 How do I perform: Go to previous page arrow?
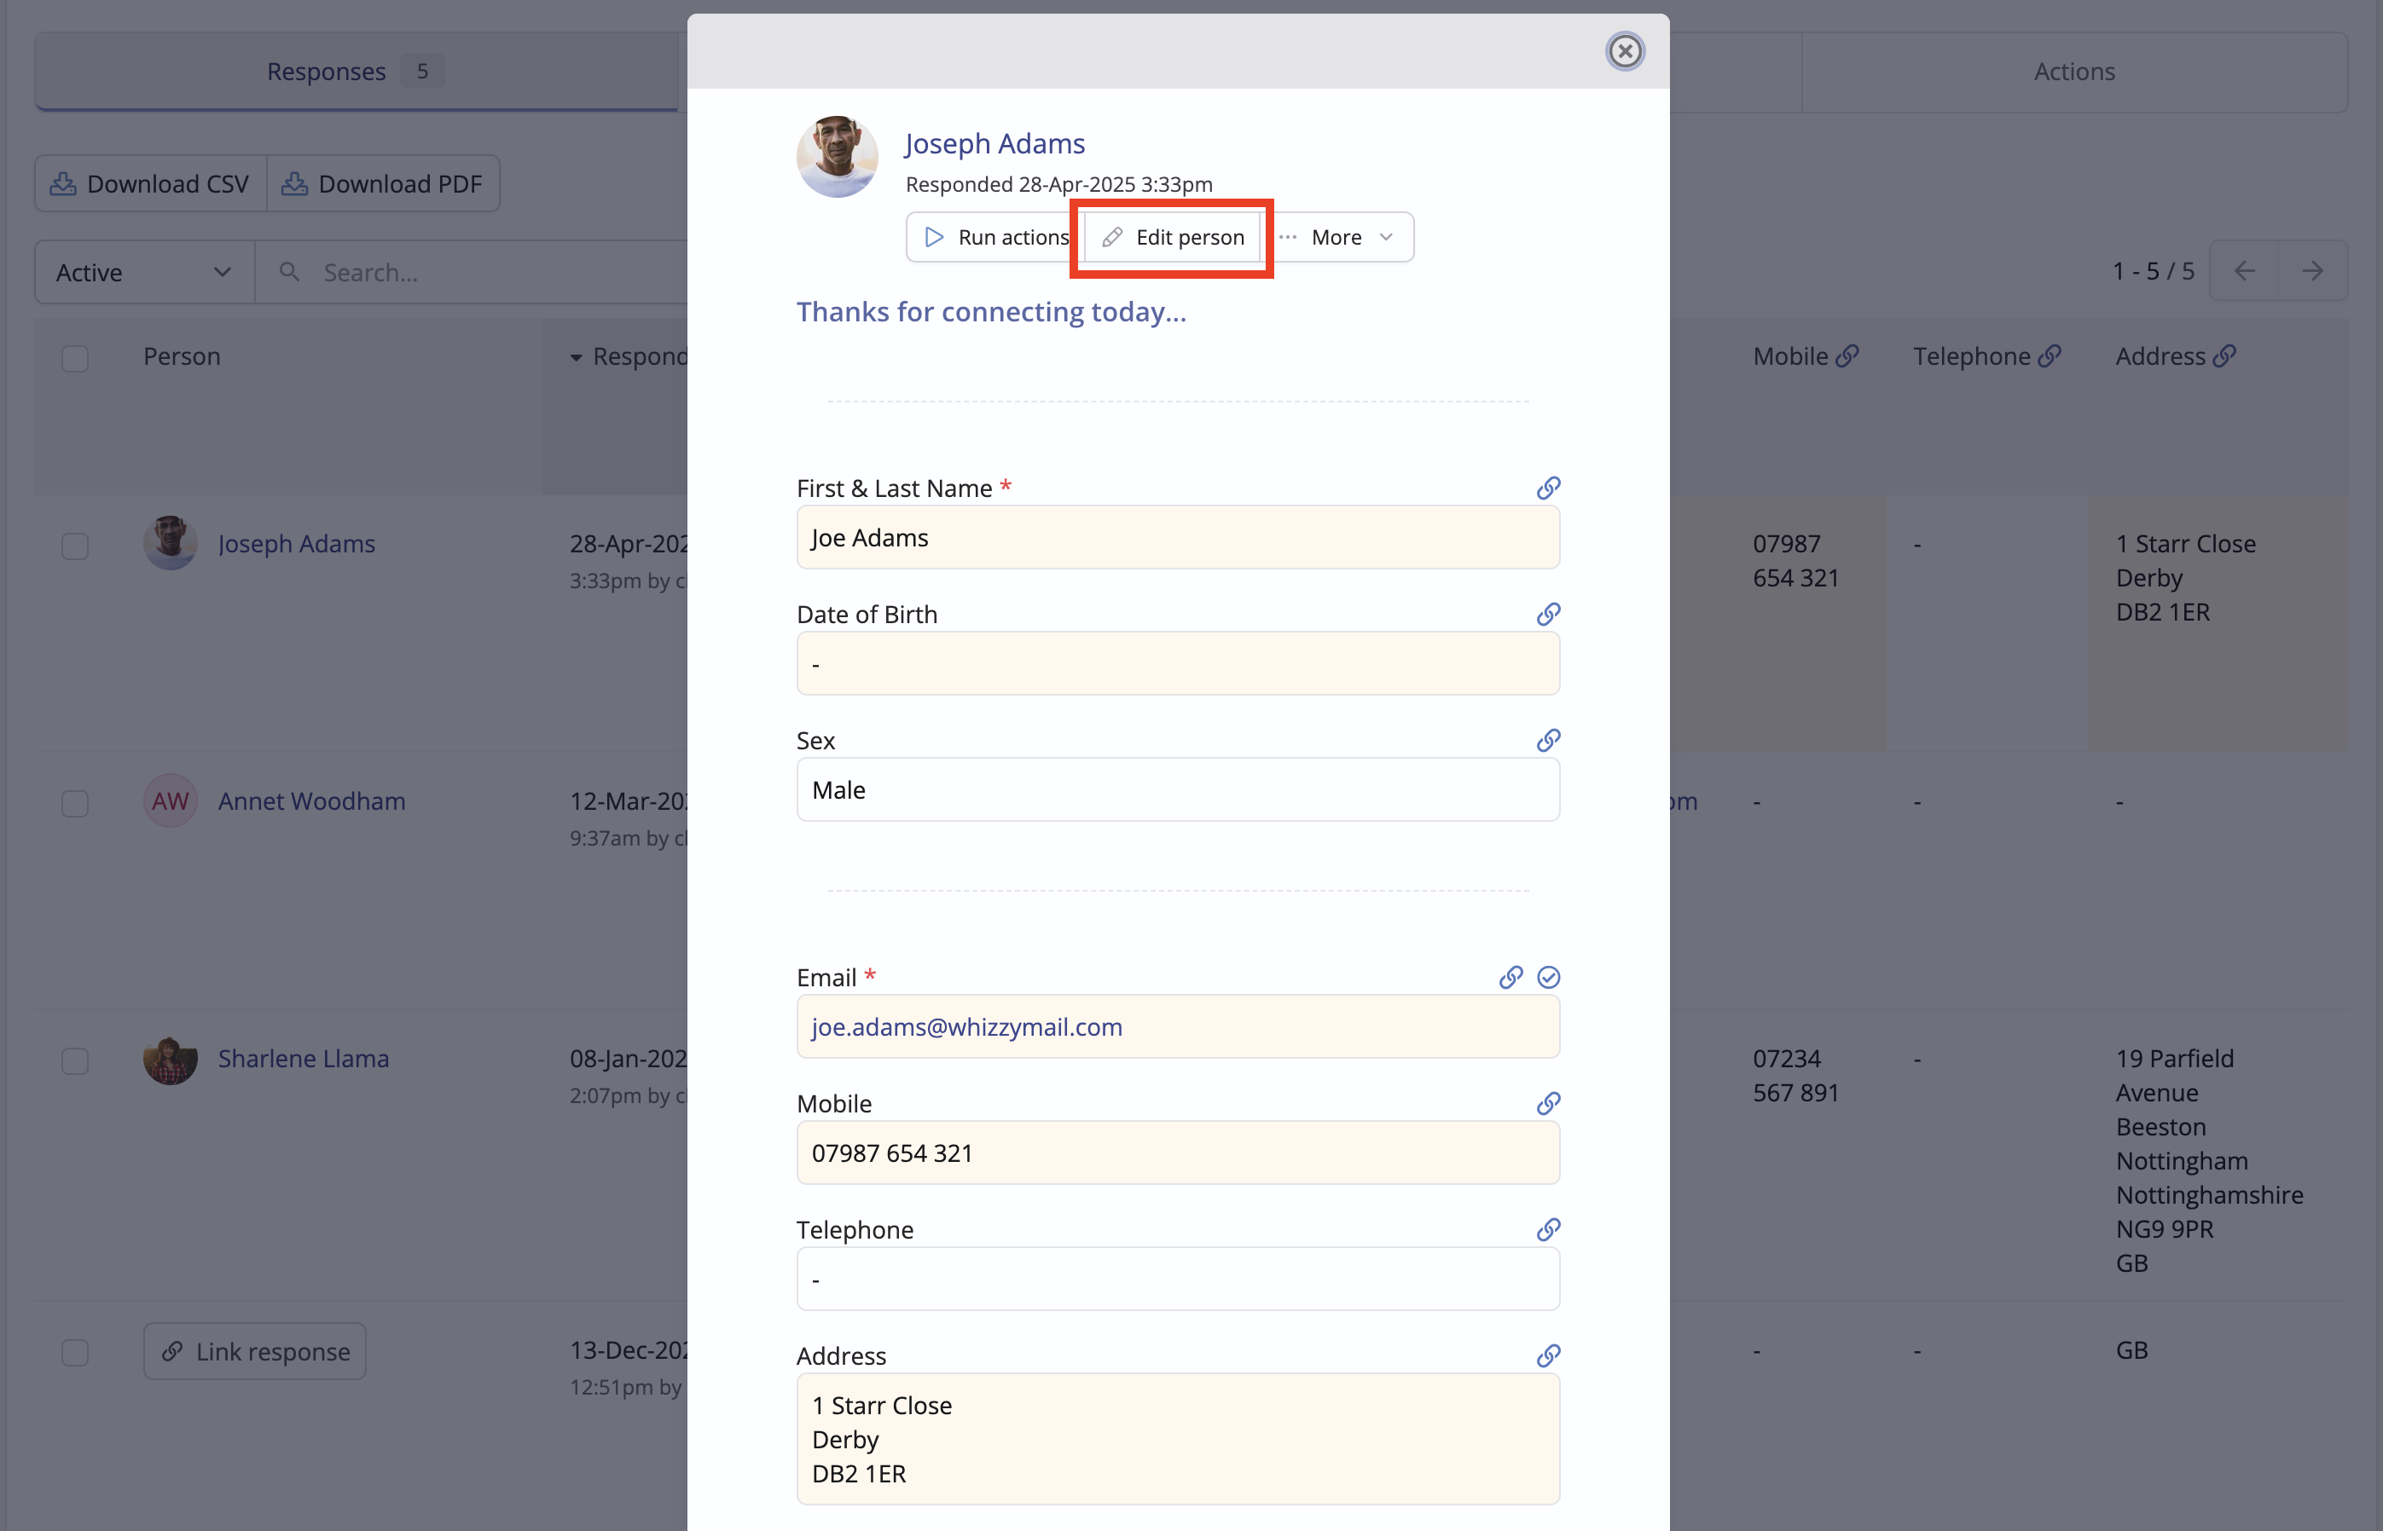[2244, 270]
